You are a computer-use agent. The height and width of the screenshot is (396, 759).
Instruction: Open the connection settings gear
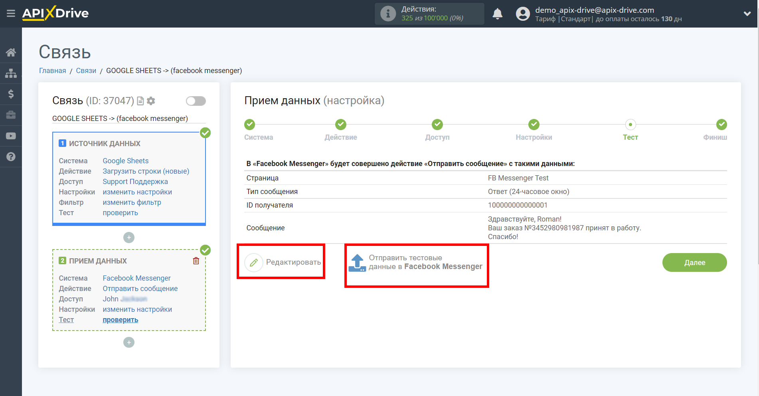[151, 101]
